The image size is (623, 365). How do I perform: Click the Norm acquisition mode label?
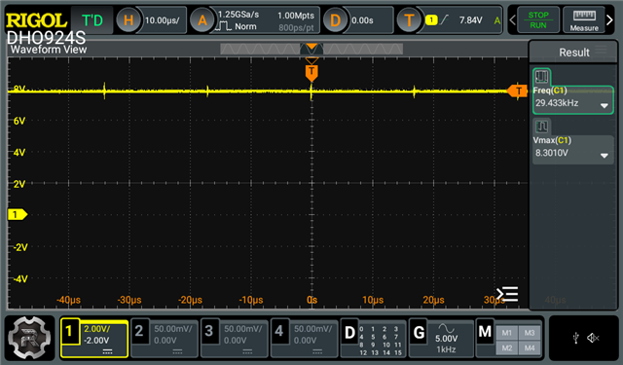[245, 26]
